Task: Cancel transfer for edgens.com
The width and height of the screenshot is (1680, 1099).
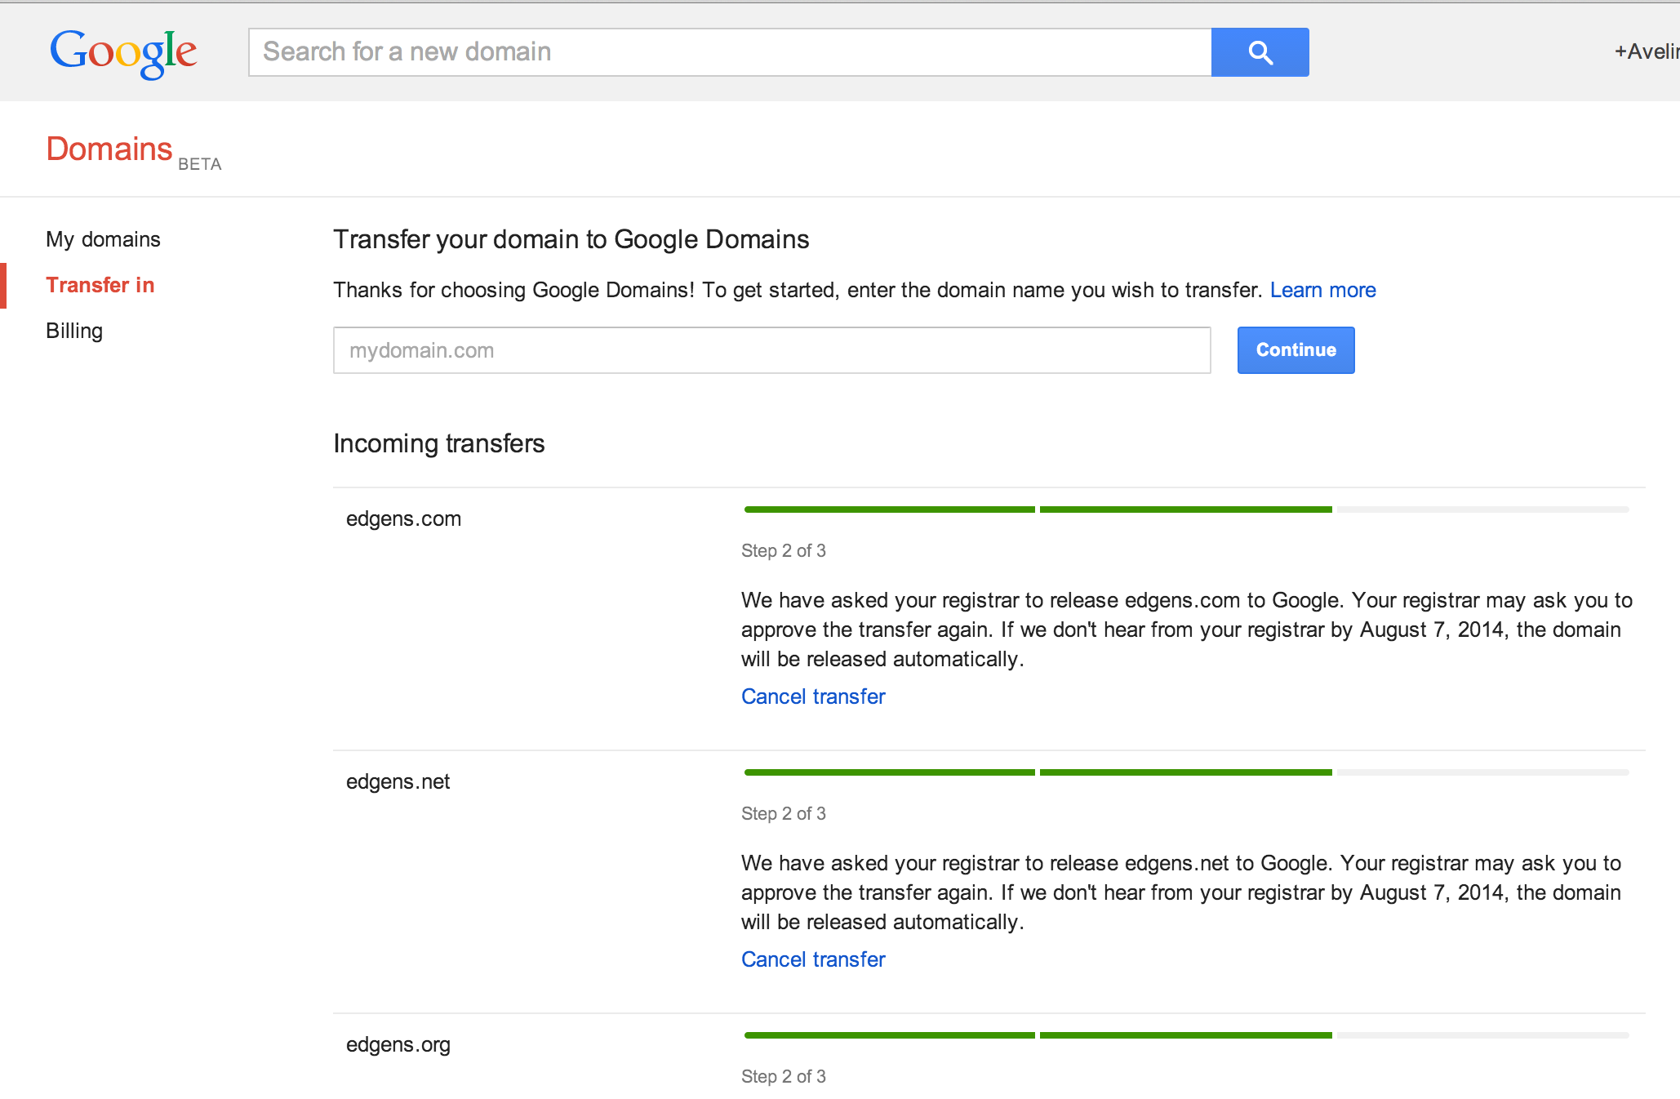Action: click(813, 696)
